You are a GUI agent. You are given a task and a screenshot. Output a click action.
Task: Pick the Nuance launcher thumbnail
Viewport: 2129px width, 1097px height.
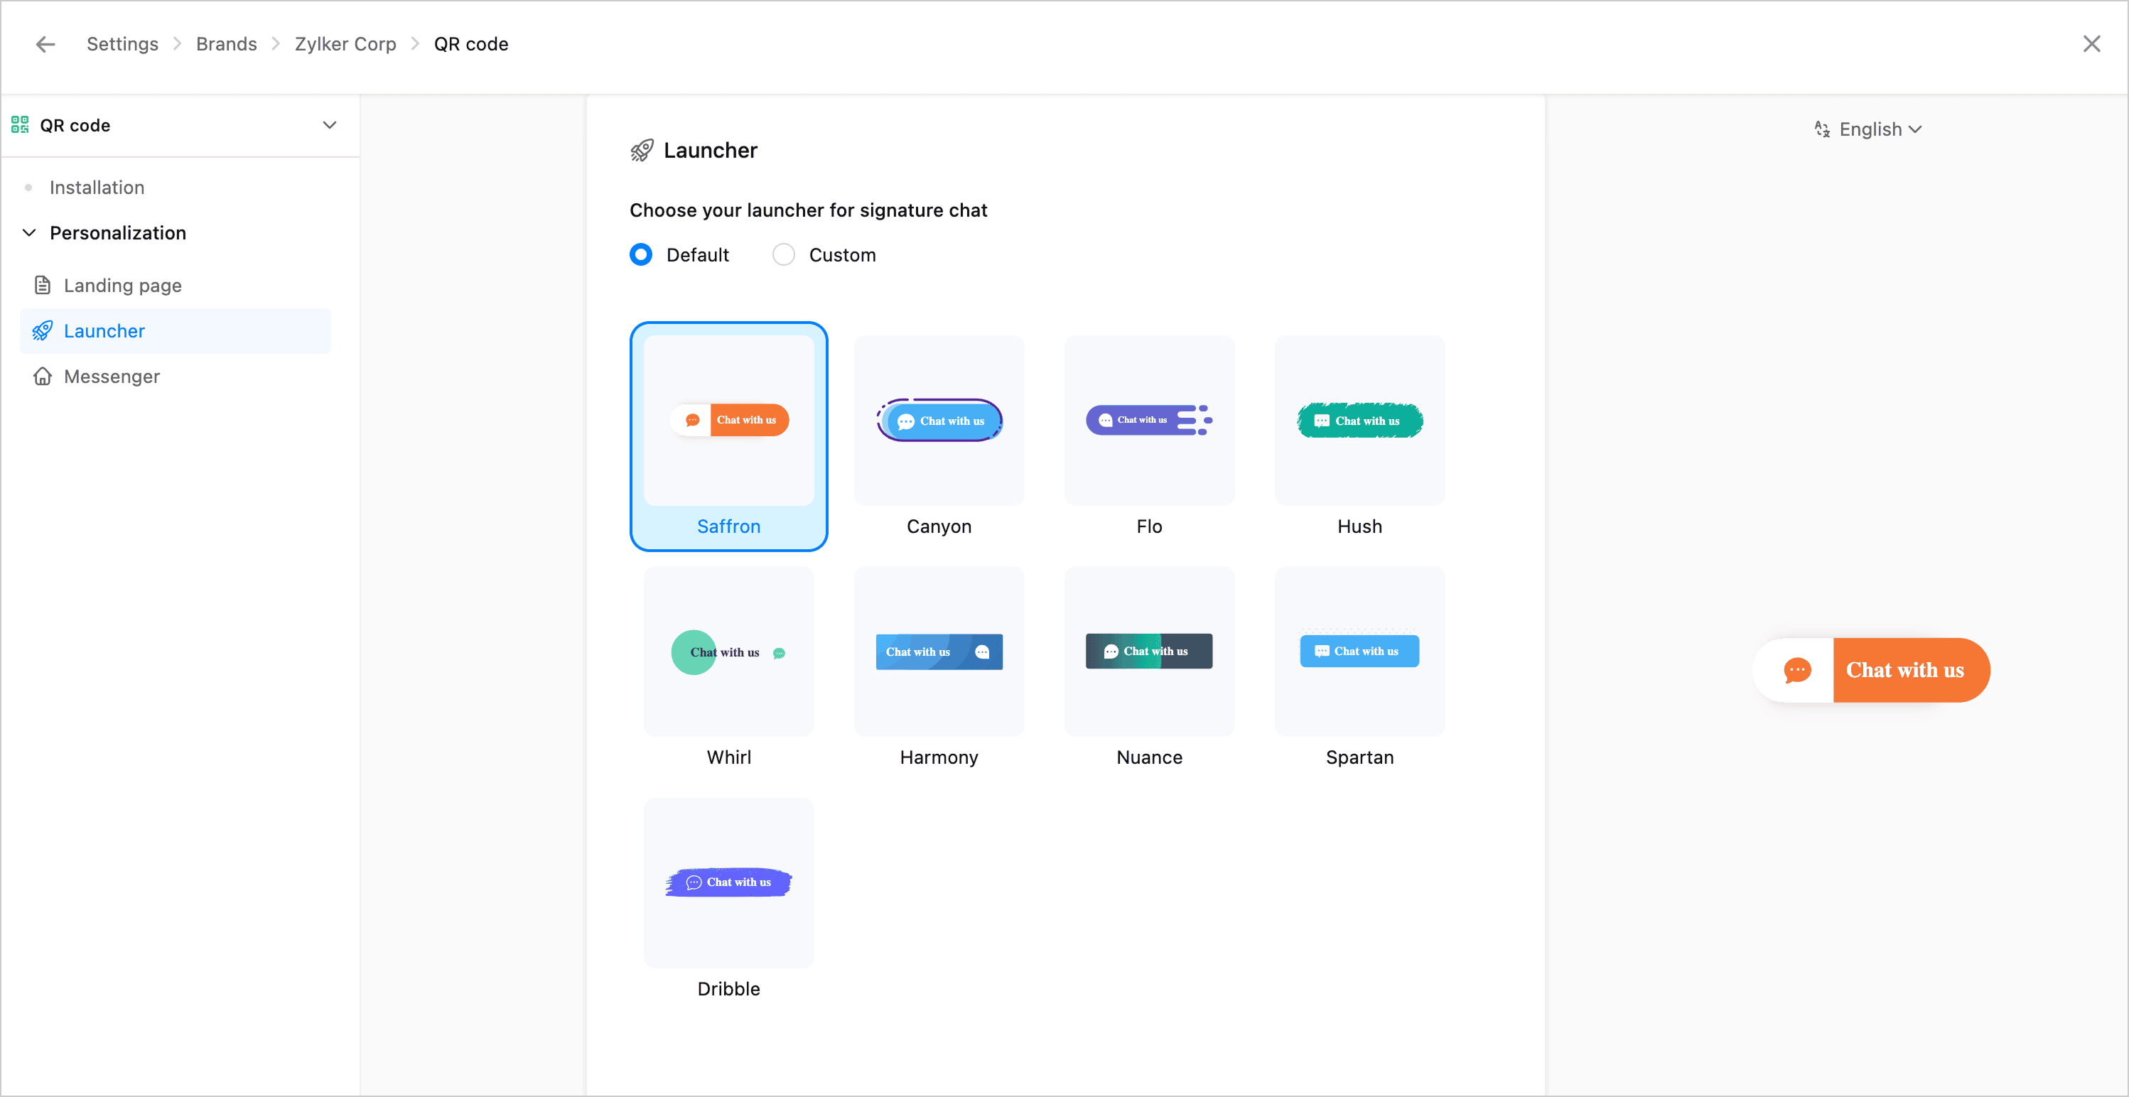click(x=1149, y=651)
